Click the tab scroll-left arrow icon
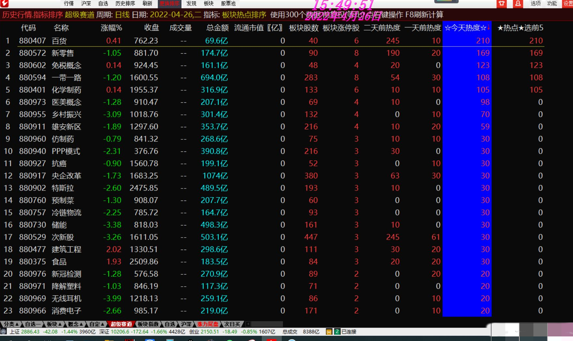This screenshot has height=341, width=573. (248, 324)
